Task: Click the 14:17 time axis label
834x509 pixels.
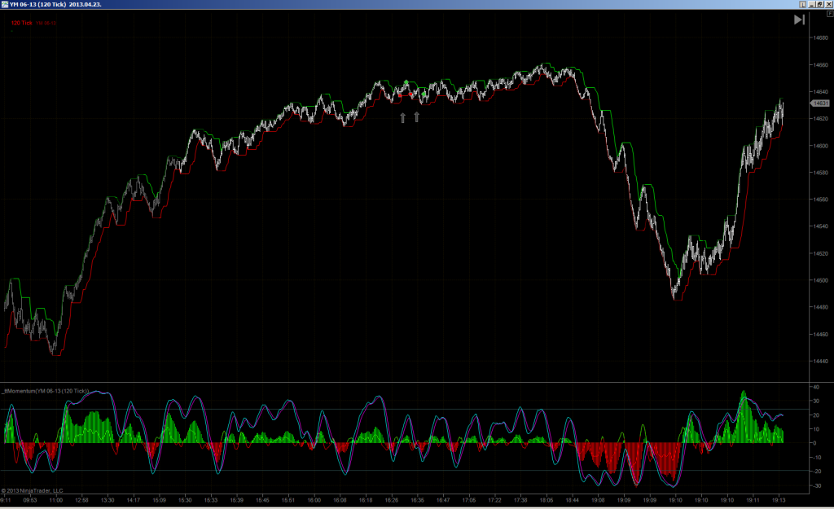Action: tap(133, 500)
